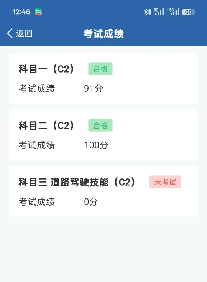The height and width of the screenshot is (282, 207).
Task: Tap the green app notification icon
Action: [38, 12]
